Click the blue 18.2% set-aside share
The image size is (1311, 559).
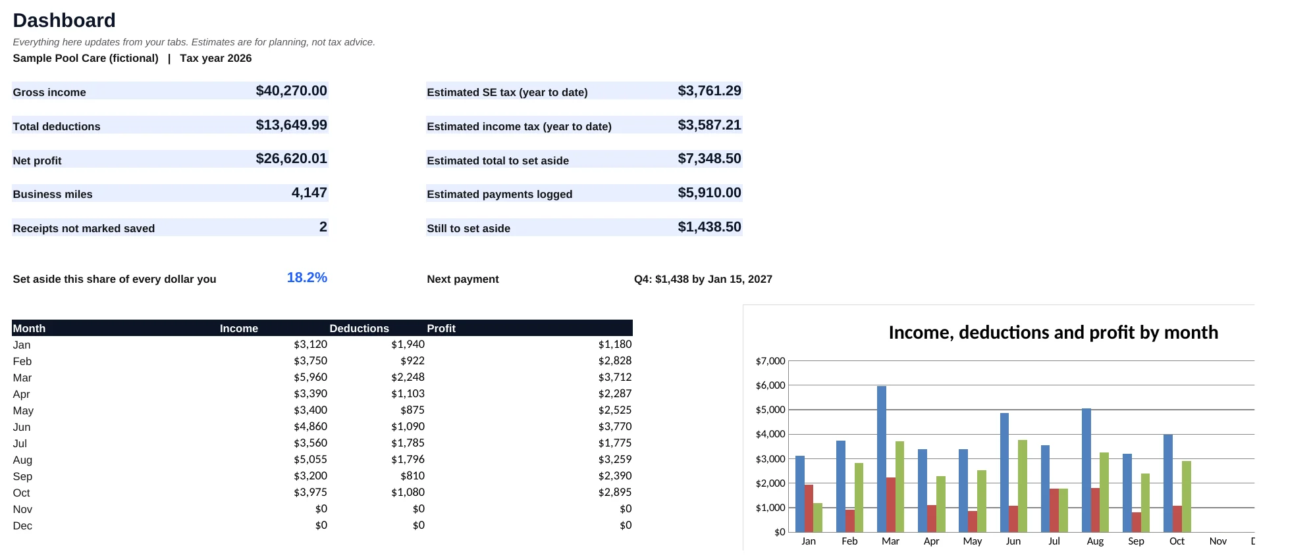click(x=307, y=278)
